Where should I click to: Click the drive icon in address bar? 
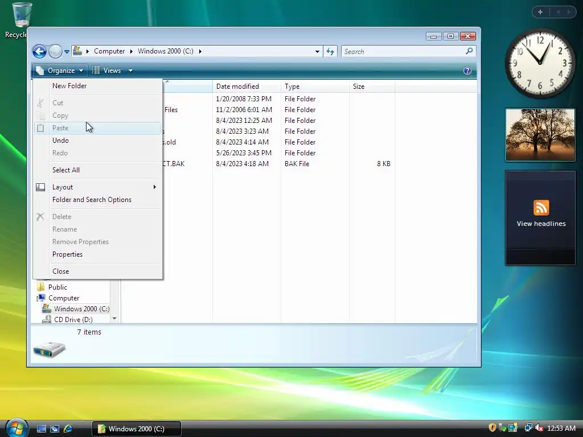click(x=77, y=51)
